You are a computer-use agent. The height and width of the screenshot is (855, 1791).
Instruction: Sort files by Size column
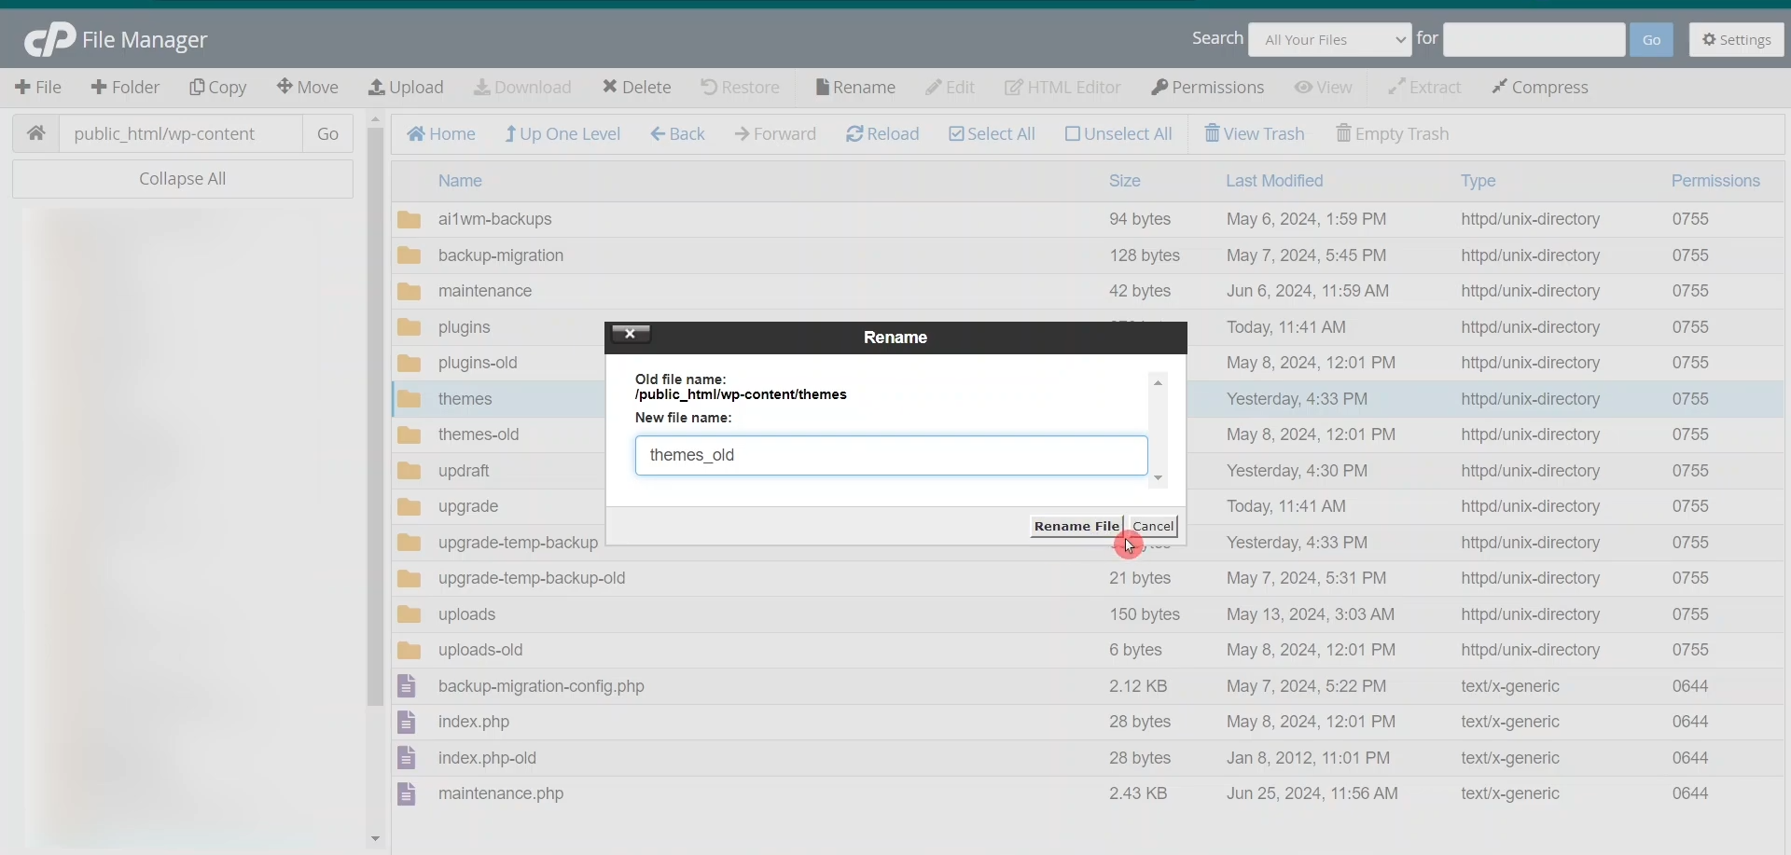tap(1124, 181)
